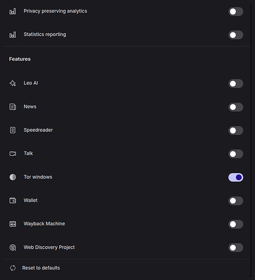Click the Leo AI sparkle icon

point(13,83)
